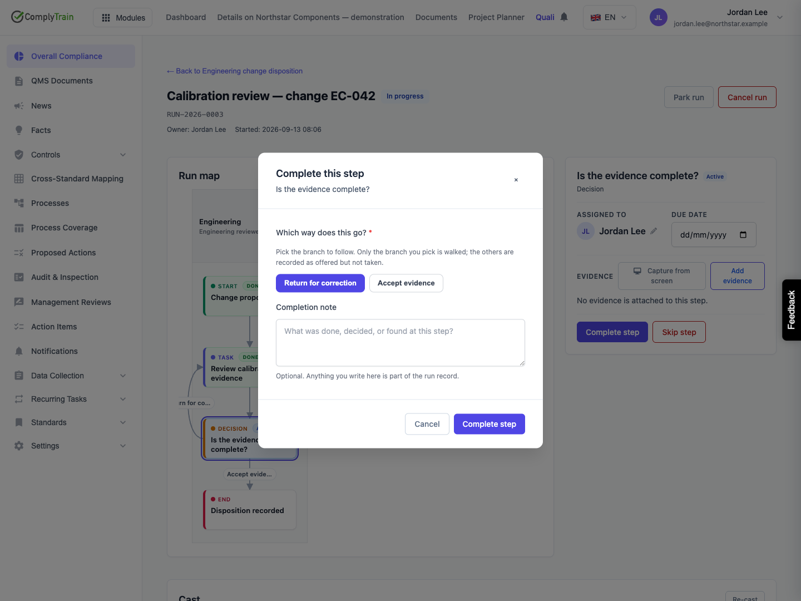Expand the Standards submenu chevron

point(123,422)
